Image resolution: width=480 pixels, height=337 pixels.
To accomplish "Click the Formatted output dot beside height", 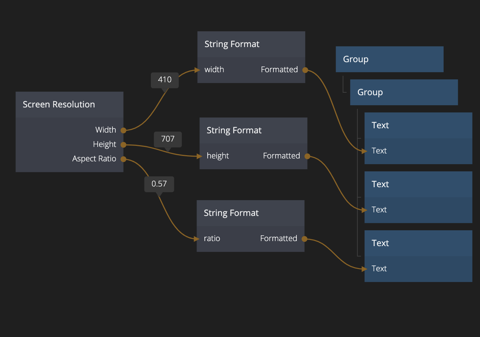I will pyautogui.click(x=307, y=156).
